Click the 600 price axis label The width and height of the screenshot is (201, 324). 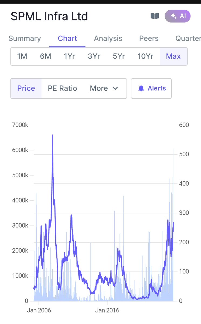pos(184,125)
